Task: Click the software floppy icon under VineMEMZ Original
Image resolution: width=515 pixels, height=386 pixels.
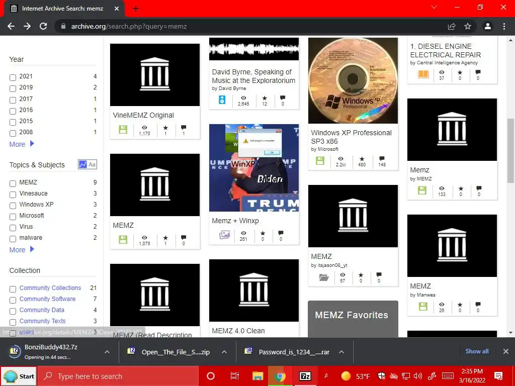Action: (123, 129)
